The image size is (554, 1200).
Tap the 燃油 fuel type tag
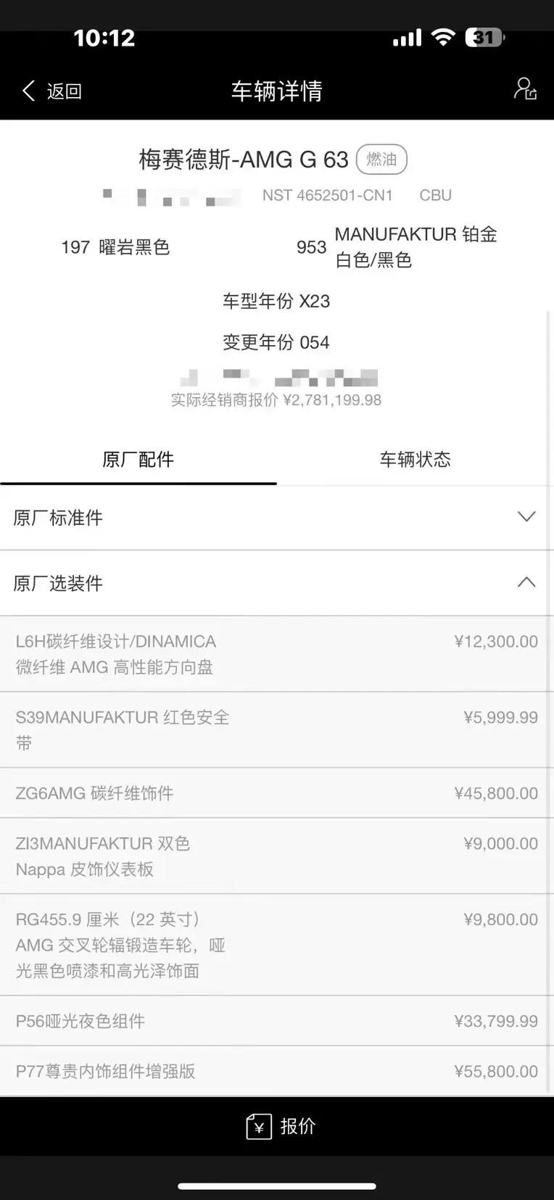(381, 160)
